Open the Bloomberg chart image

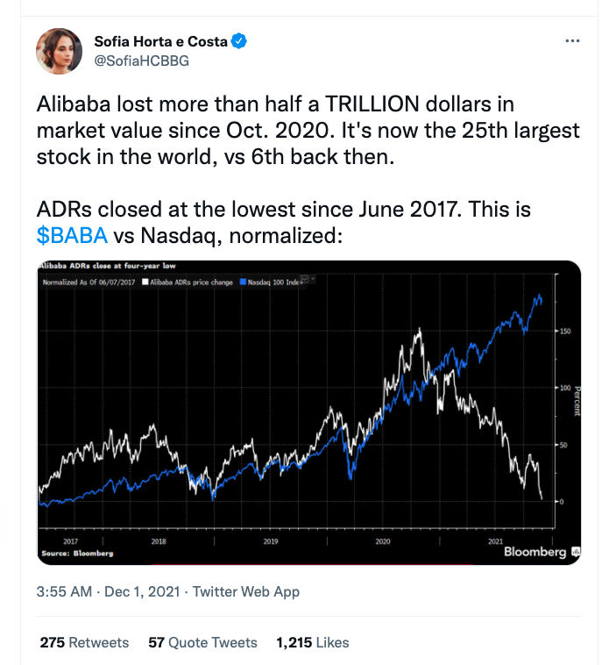(x=308, y=412)
